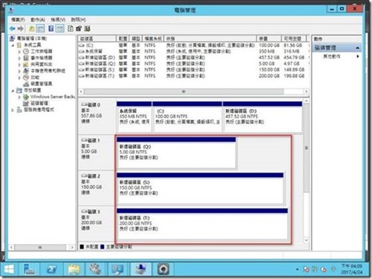Screen dimensions: 372x279
Task: Open the 說明(H) menu
Action: [78, 19]
